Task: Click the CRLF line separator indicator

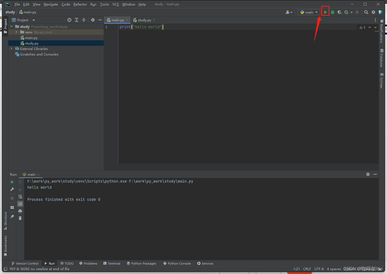Action: point(307,269)
